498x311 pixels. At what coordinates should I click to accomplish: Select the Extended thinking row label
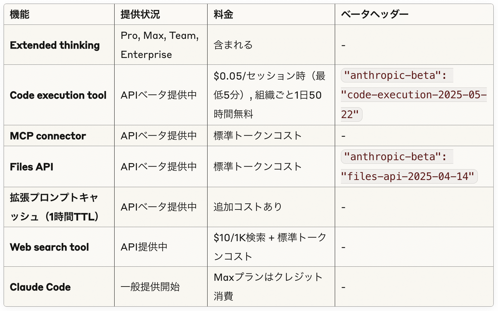[x=55, y=45]
